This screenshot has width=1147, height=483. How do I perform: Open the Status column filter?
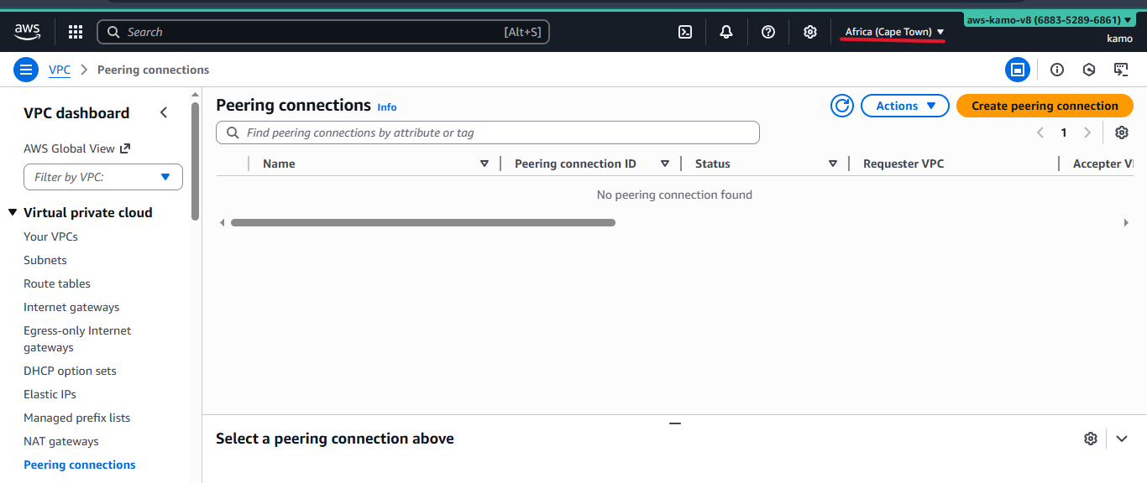pos(832,163)
